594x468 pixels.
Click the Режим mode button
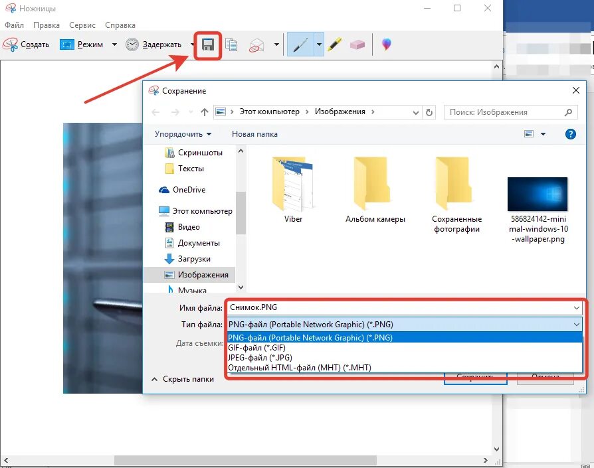pos(82,44)
